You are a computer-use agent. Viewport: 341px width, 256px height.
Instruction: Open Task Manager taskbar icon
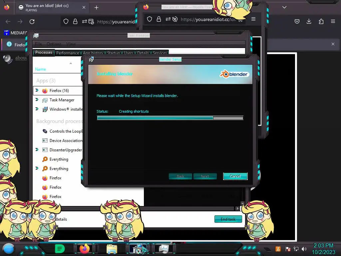164,249
